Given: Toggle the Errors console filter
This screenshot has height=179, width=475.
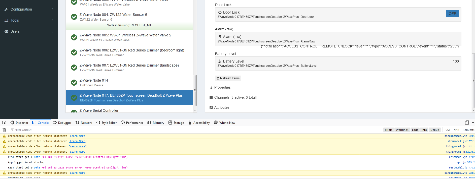Looking at the screenshot, I should (388, 130).
